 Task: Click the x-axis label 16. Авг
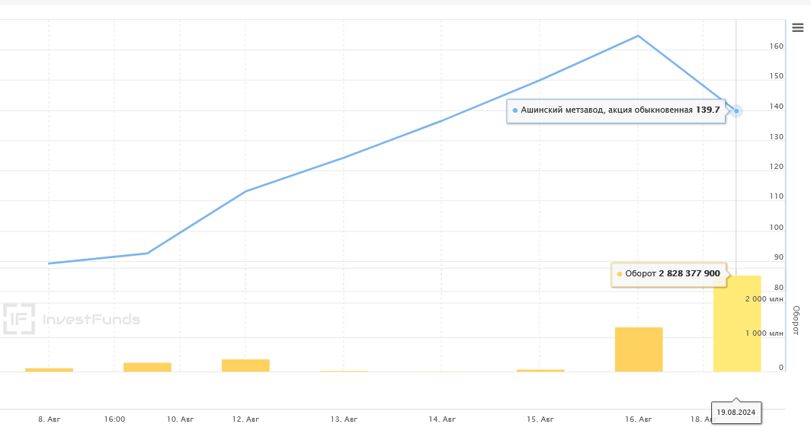638,419
